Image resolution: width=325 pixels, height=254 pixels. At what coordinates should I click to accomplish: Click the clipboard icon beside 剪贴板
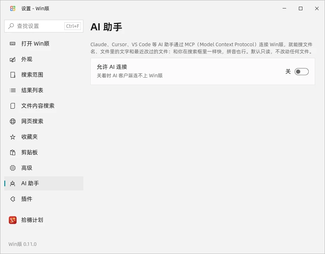pyautogui.click(x=13, y=152)
